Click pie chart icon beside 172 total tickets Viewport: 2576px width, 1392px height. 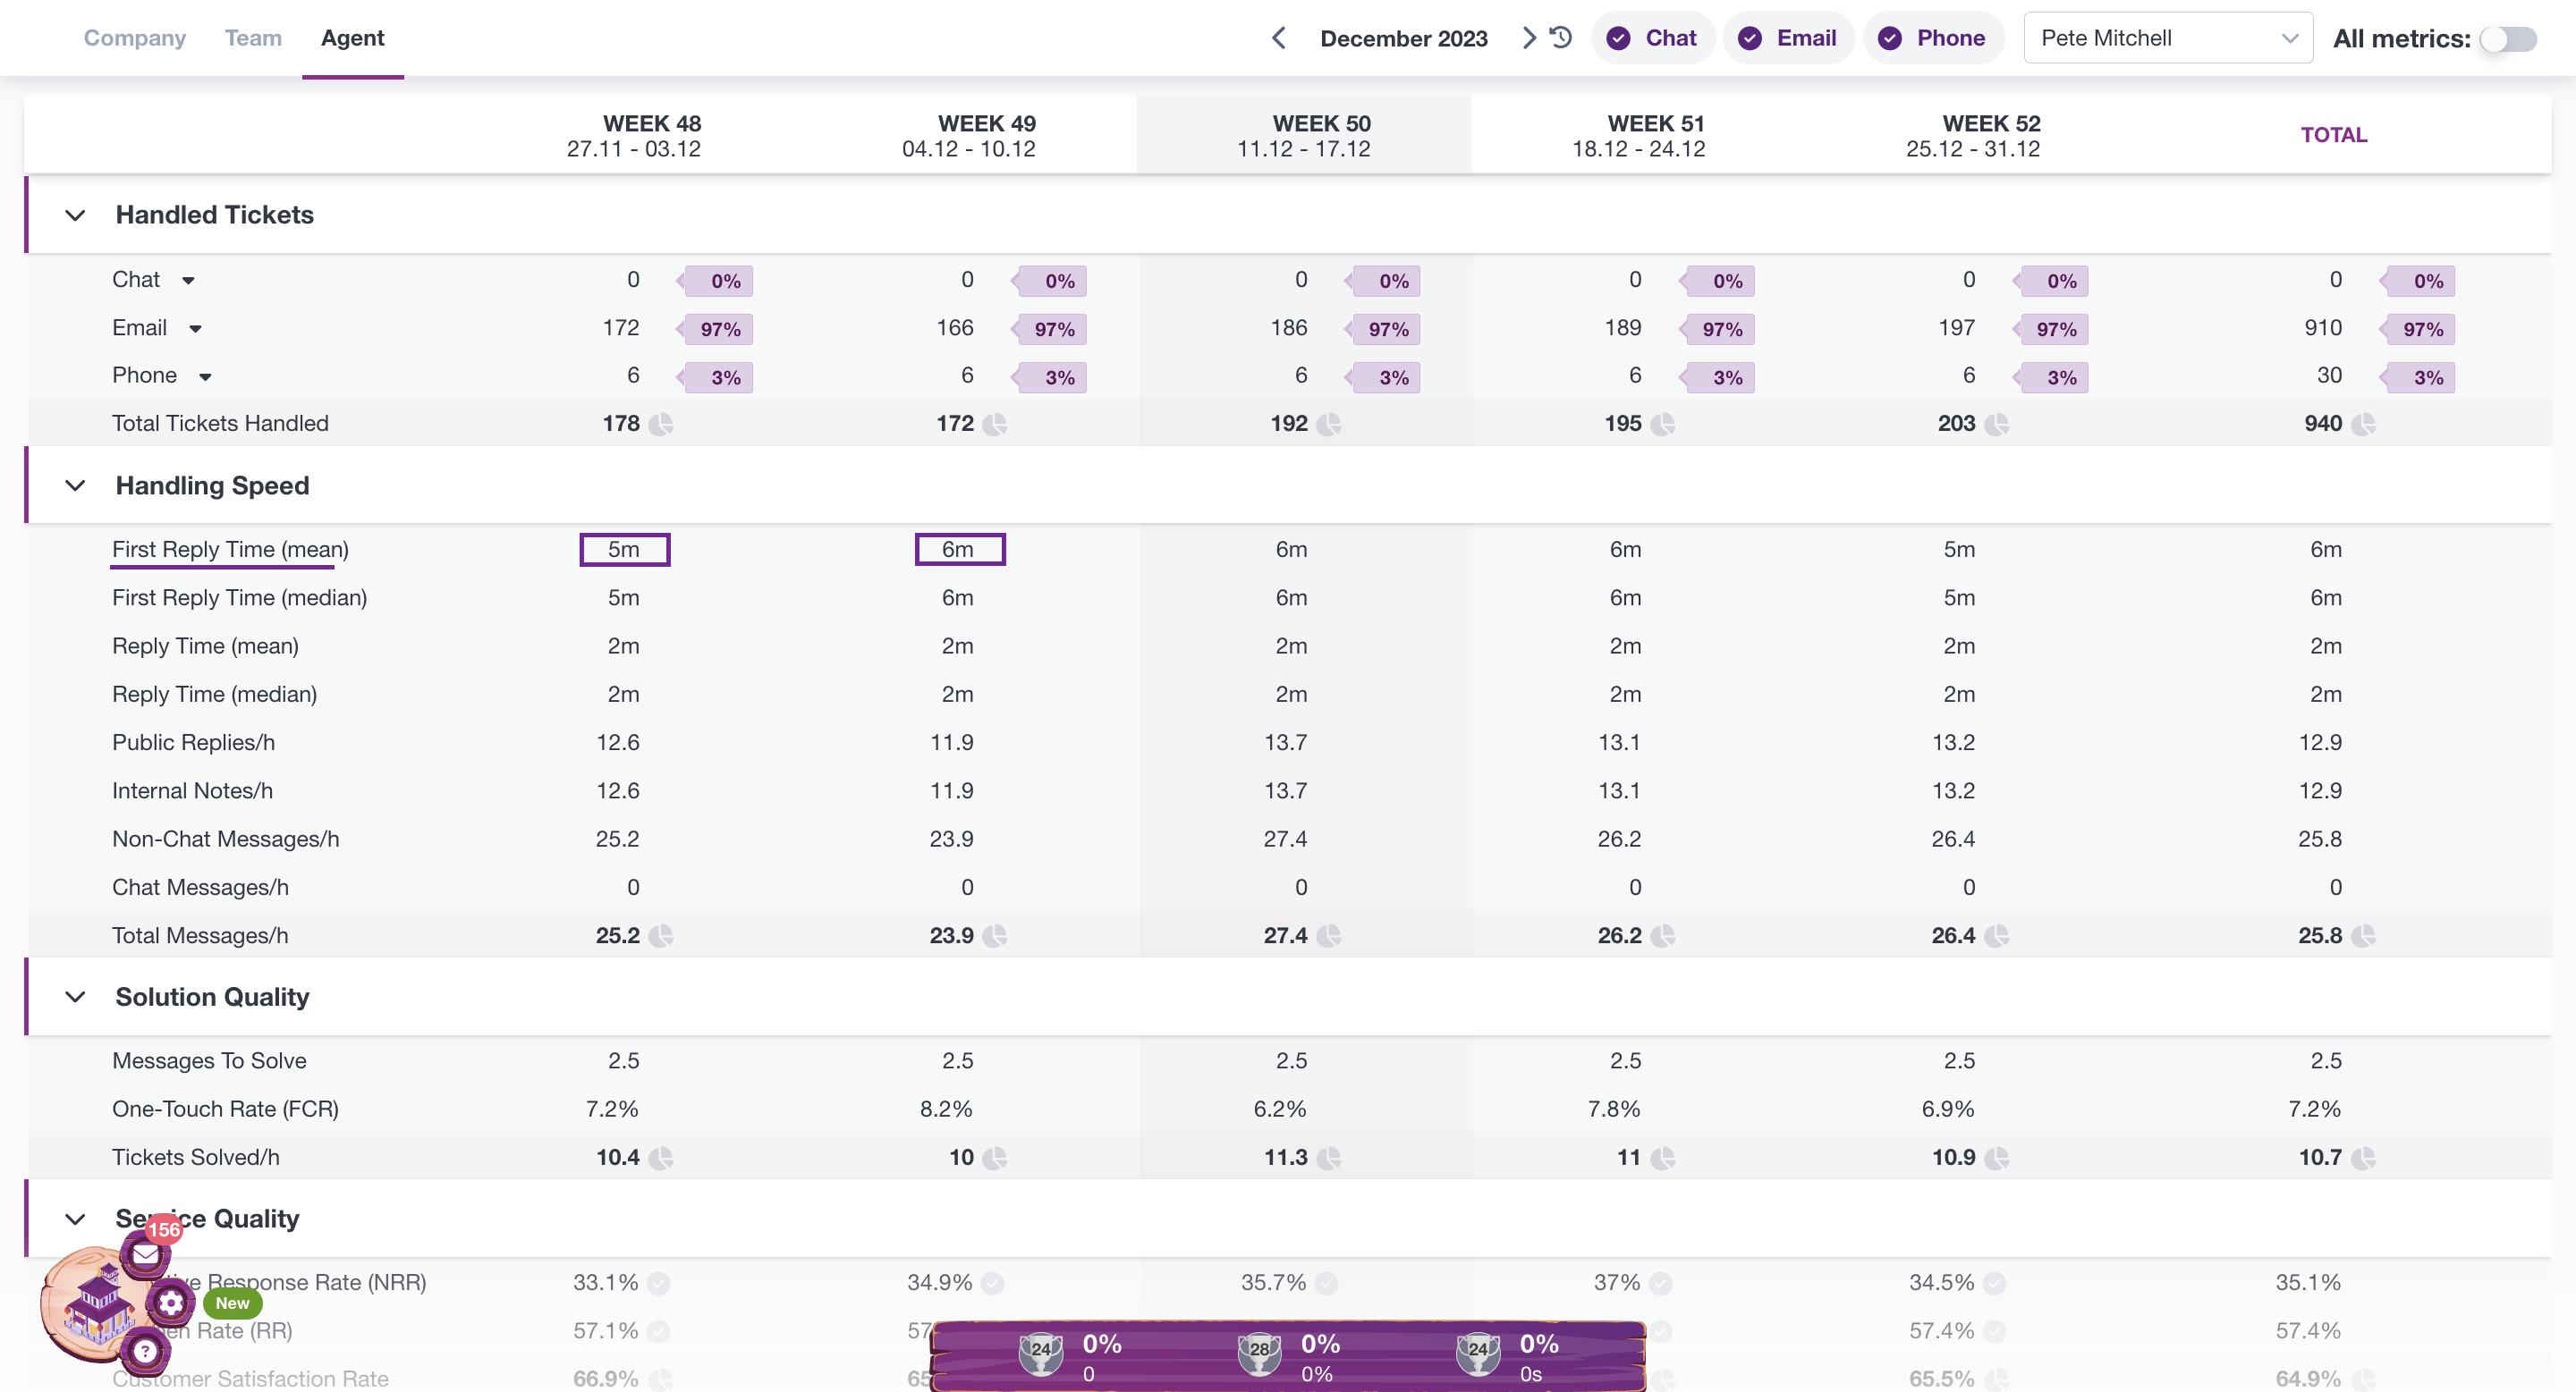click(995, 425)
